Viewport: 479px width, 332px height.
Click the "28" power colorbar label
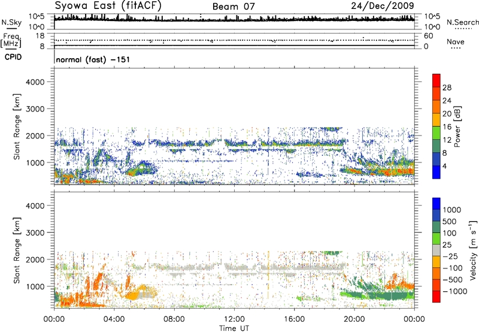point(447,87)
